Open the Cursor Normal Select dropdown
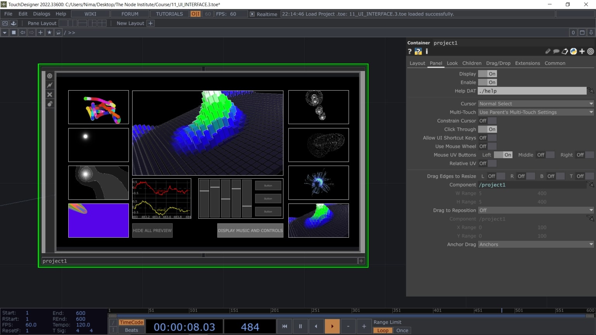Image resolution: width=596 pixels, height=335 pixels. click(x=535, y=104)
